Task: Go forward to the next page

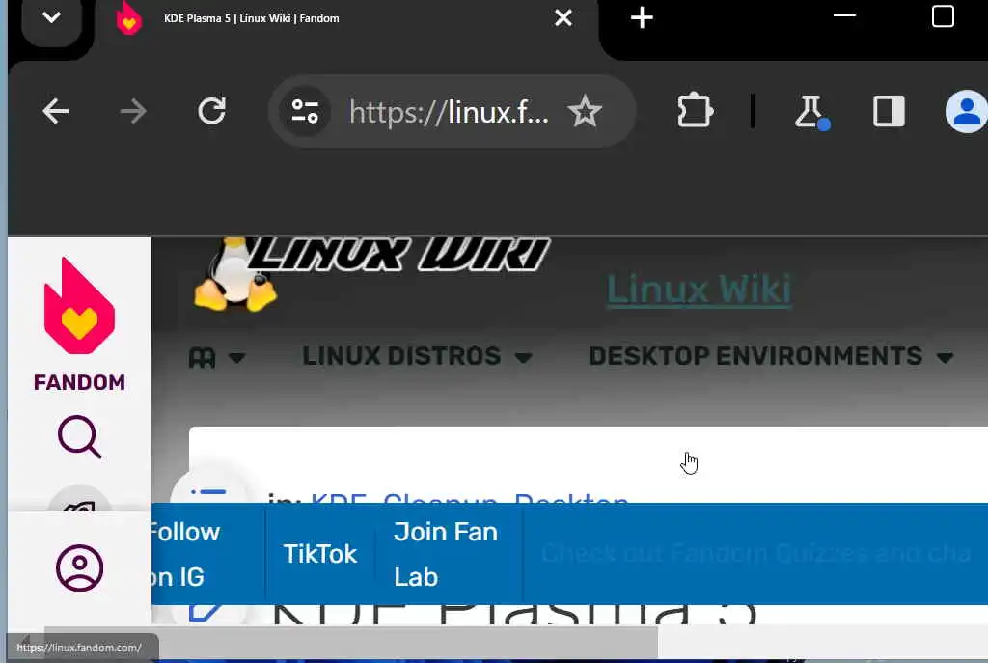Action: (133, 112)
